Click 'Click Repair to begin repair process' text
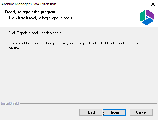158x120 pixels. (x=35, y=33)
